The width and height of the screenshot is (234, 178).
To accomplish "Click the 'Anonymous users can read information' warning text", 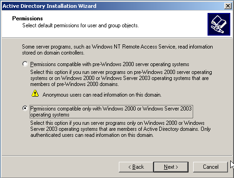I will click(102, 95).
